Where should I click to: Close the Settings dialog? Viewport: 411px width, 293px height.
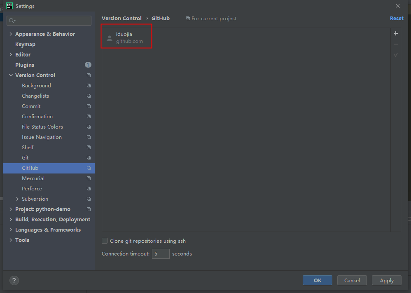(x=398, y=6)
